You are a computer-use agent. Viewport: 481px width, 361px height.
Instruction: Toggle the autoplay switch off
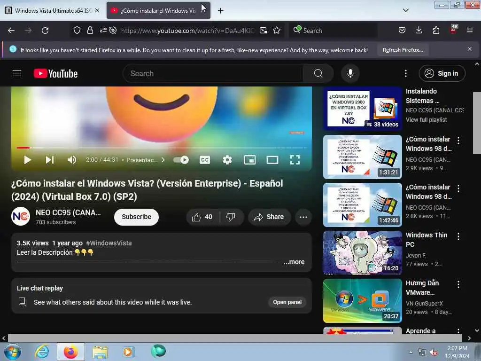coord(181,160)
